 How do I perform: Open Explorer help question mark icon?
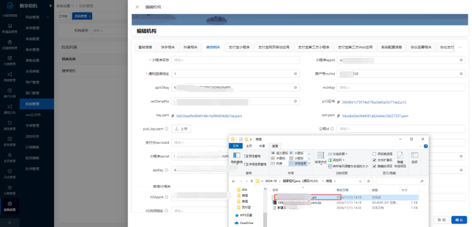[425, 146]
